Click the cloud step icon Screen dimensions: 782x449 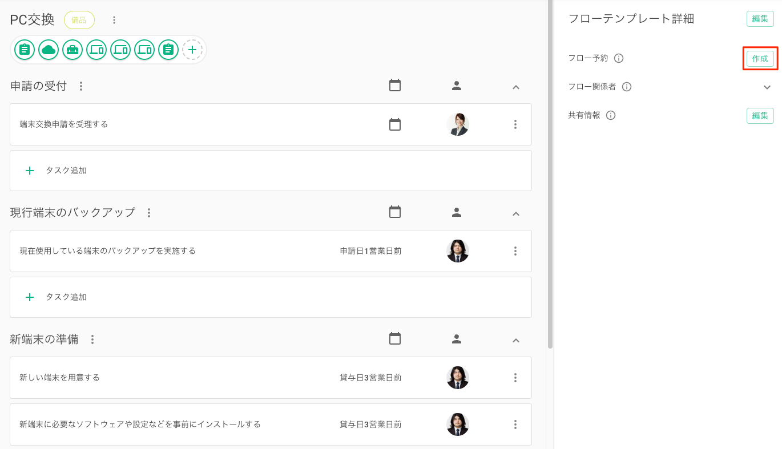click(49, 50)
